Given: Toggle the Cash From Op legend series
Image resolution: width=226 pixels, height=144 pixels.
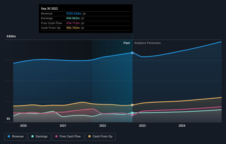Looking at the screenshot, I should pyautogui.click(x=100, y=137).
